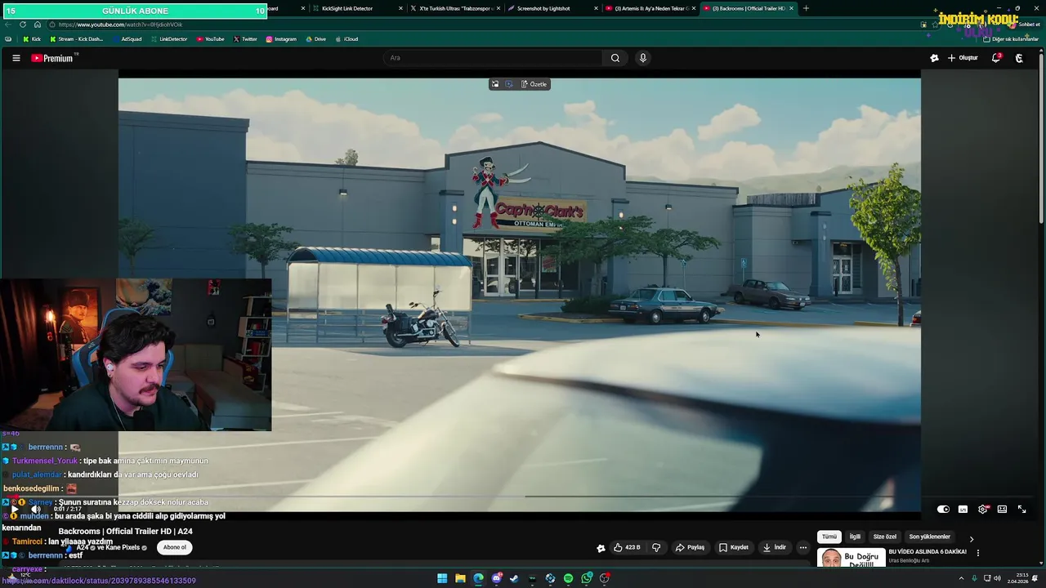Open File Explorer from taskbar
Screen dimensions: 1046x588
[x=460, y=578]
